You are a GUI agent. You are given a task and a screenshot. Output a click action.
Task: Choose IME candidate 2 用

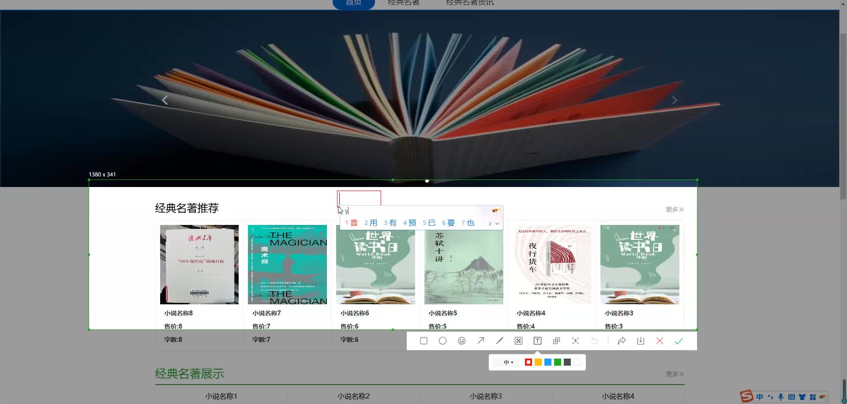(x=371, y=223)
